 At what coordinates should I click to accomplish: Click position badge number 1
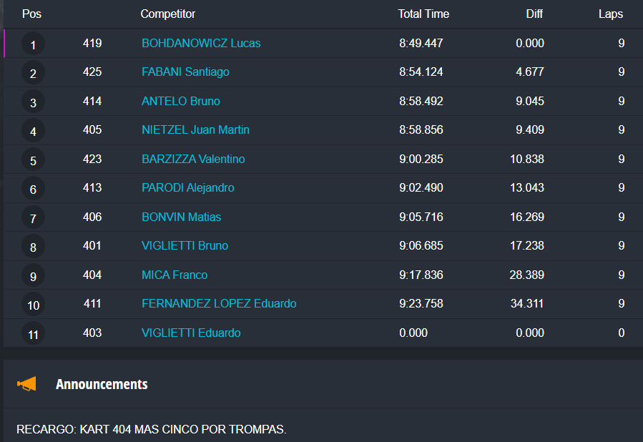pos(33,44)
